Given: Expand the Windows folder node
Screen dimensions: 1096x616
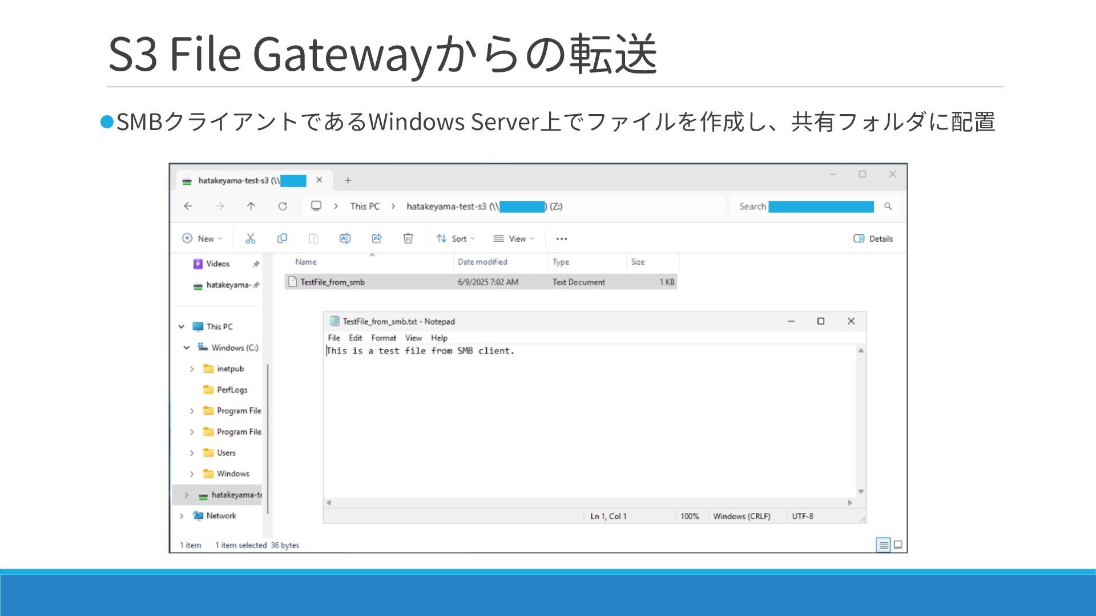Looking at the screenshot, I should 192,474.
